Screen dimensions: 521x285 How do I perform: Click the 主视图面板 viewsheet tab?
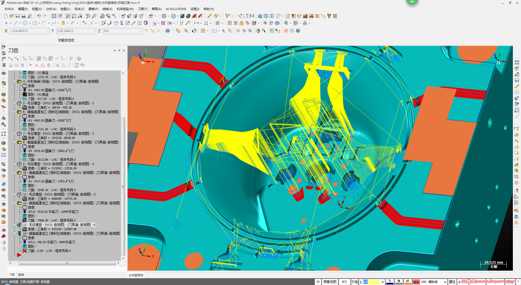(136, 275)
